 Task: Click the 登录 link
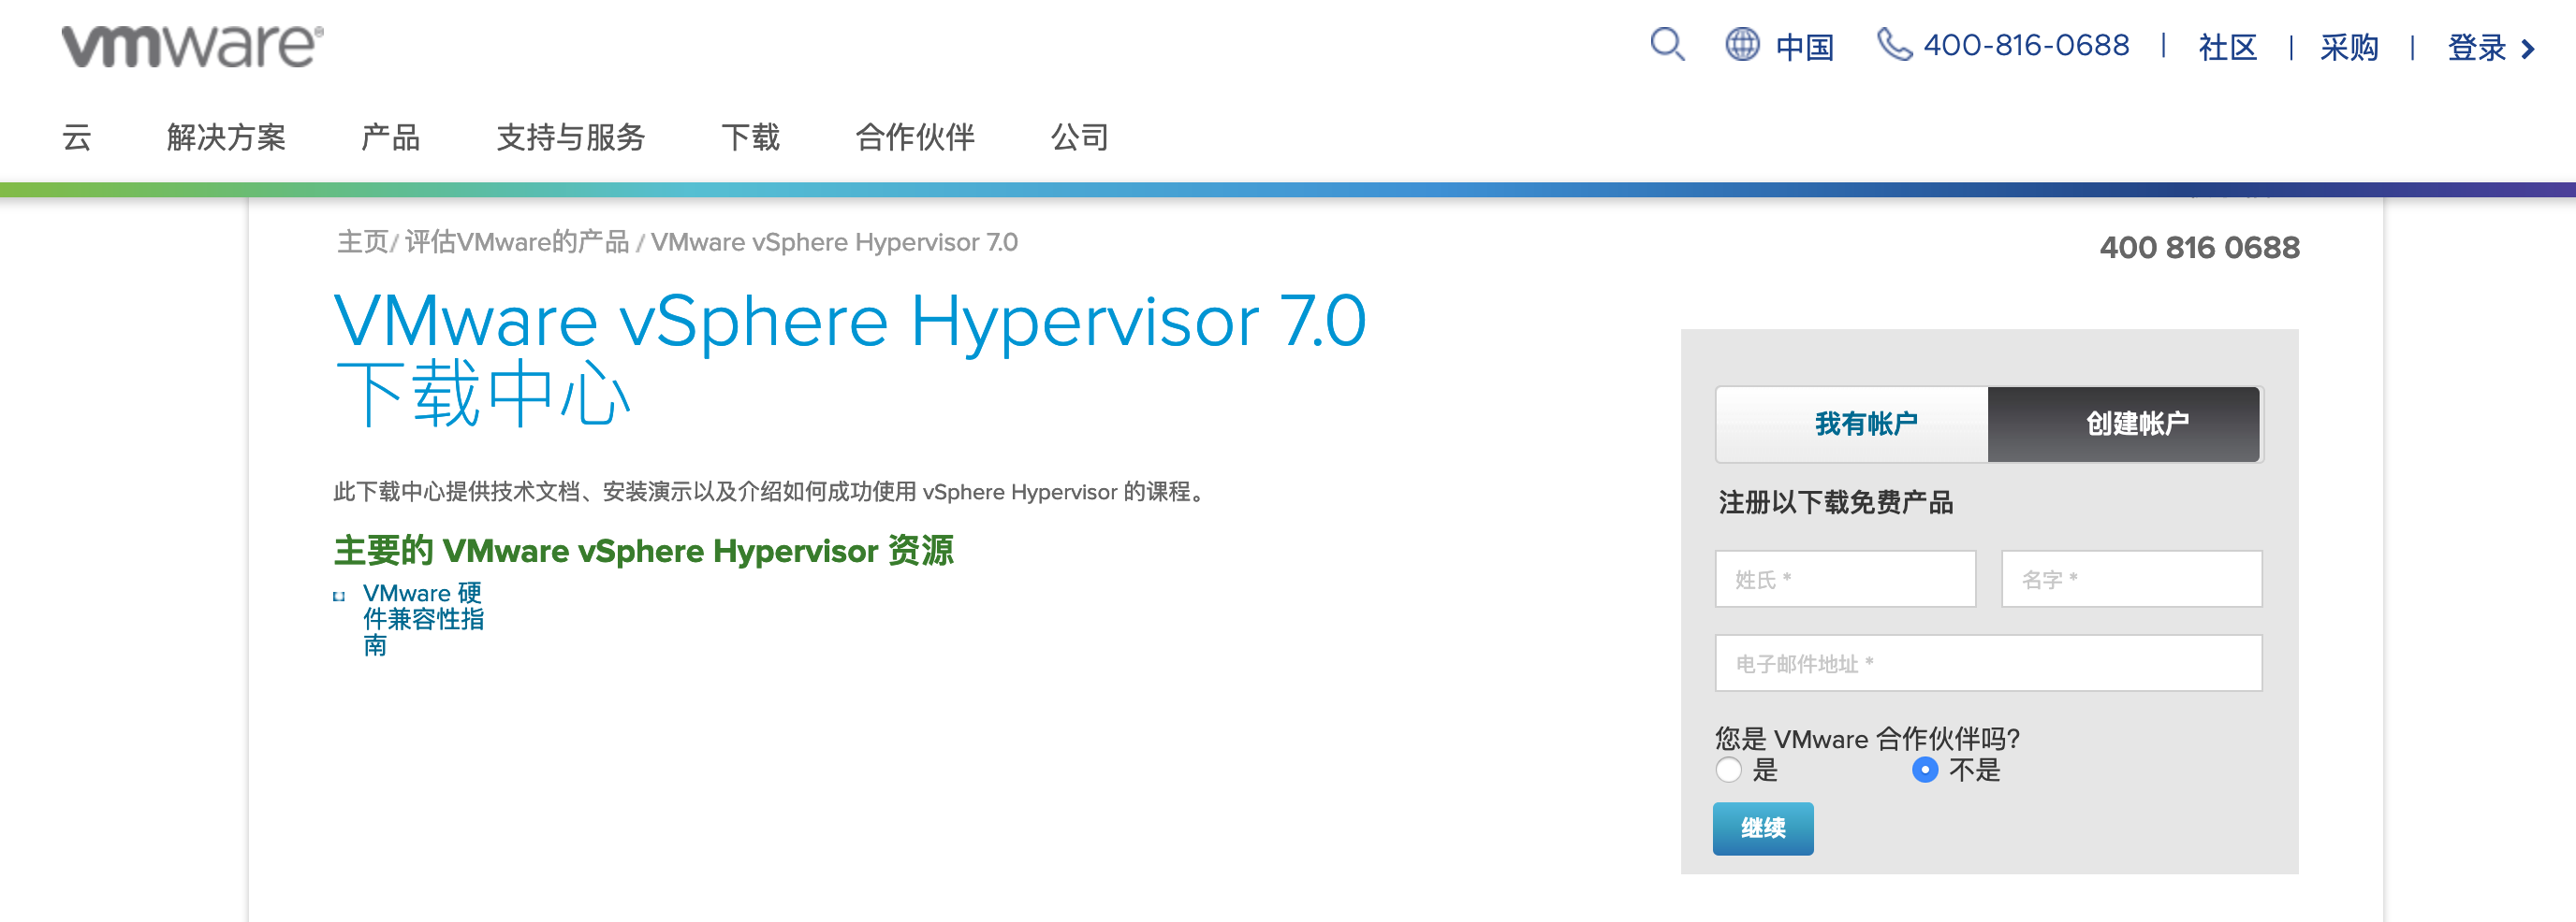[x=2477, y=47]
